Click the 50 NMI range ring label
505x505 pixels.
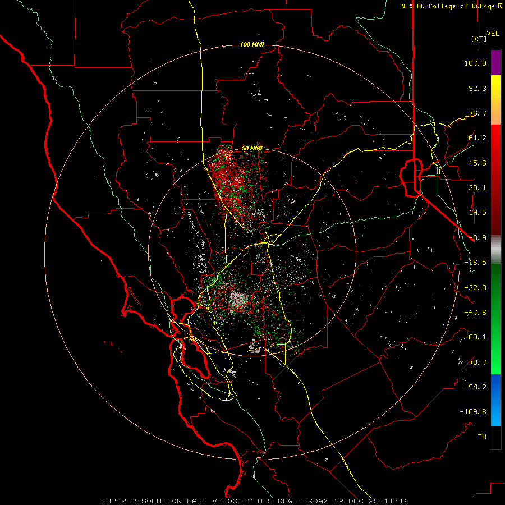click(x=252, y=149)
